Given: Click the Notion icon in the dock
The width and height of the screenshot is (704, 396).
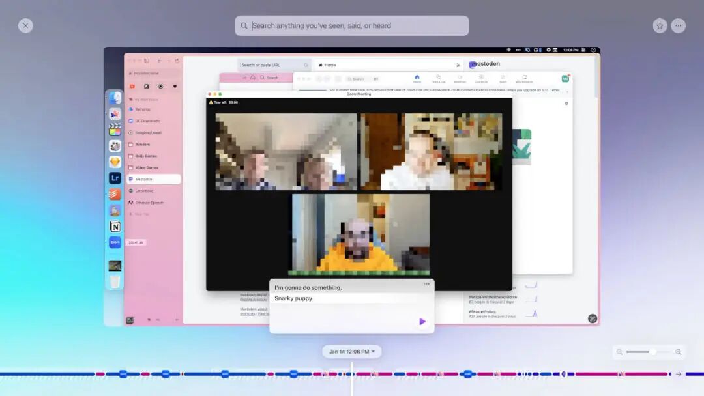Looking at the screenshot, I should 115,227.
